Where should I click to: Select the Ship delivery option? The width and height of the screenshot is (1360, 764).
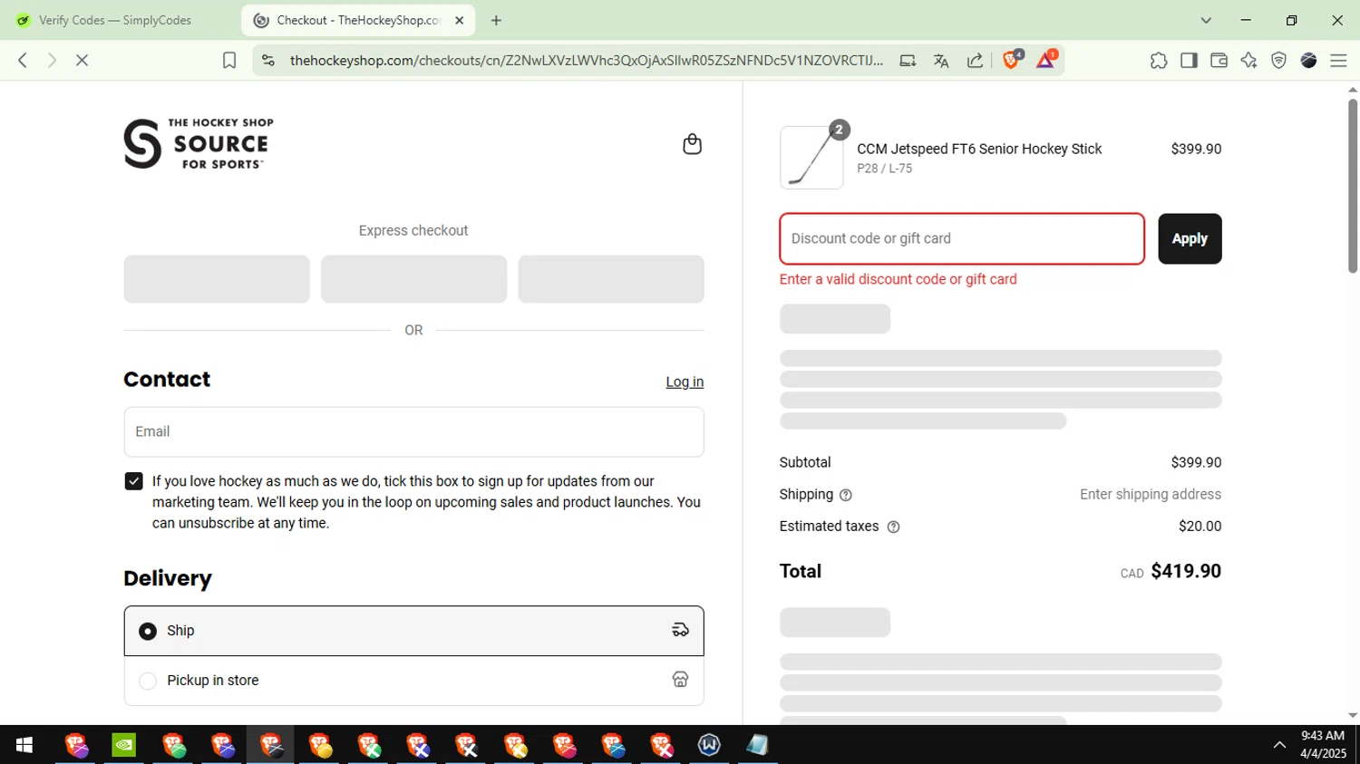[x=413, y=631]
